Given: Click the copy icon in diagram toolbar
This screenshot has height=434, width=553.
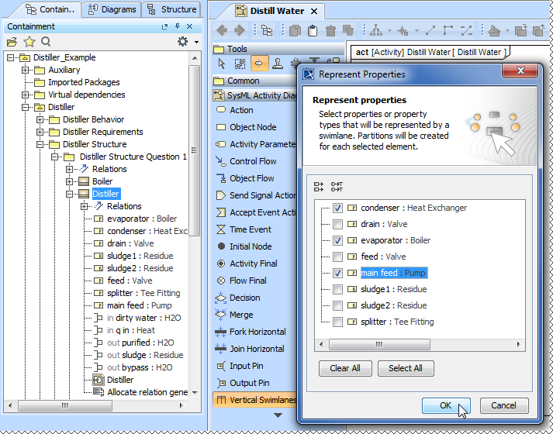Looking at the screenshot, I should (295, 31).
